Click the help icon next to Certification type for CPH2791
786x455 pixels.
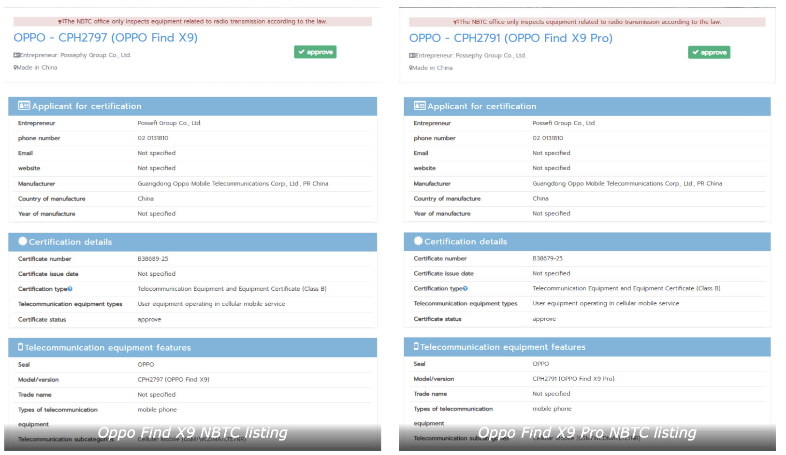(x=466, y=288)
